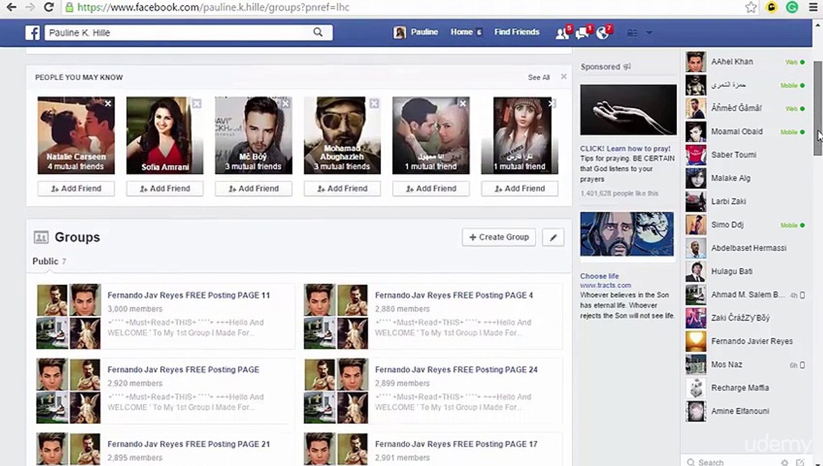Click the pencil edit icon in Groups section
This screenshot has height=466, width=823.
coord(553,238)
